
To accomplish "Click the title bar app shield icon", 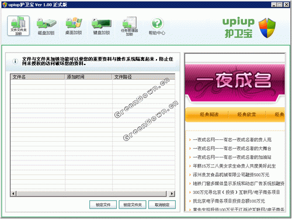I will pyautogui.click(x=5, y=5).
